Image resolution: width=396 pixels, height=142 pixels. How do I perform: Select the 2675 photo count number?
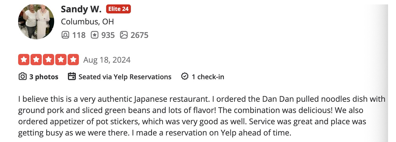click(139, 35)
